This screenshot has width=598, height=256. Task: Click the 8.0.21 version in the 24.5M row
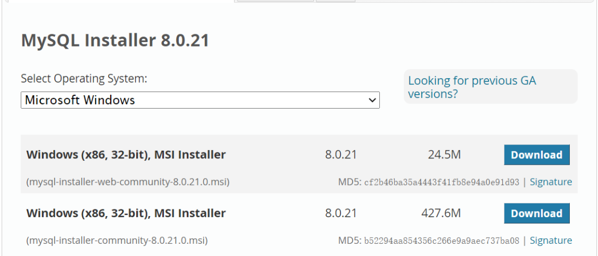(x=341, y=155)
